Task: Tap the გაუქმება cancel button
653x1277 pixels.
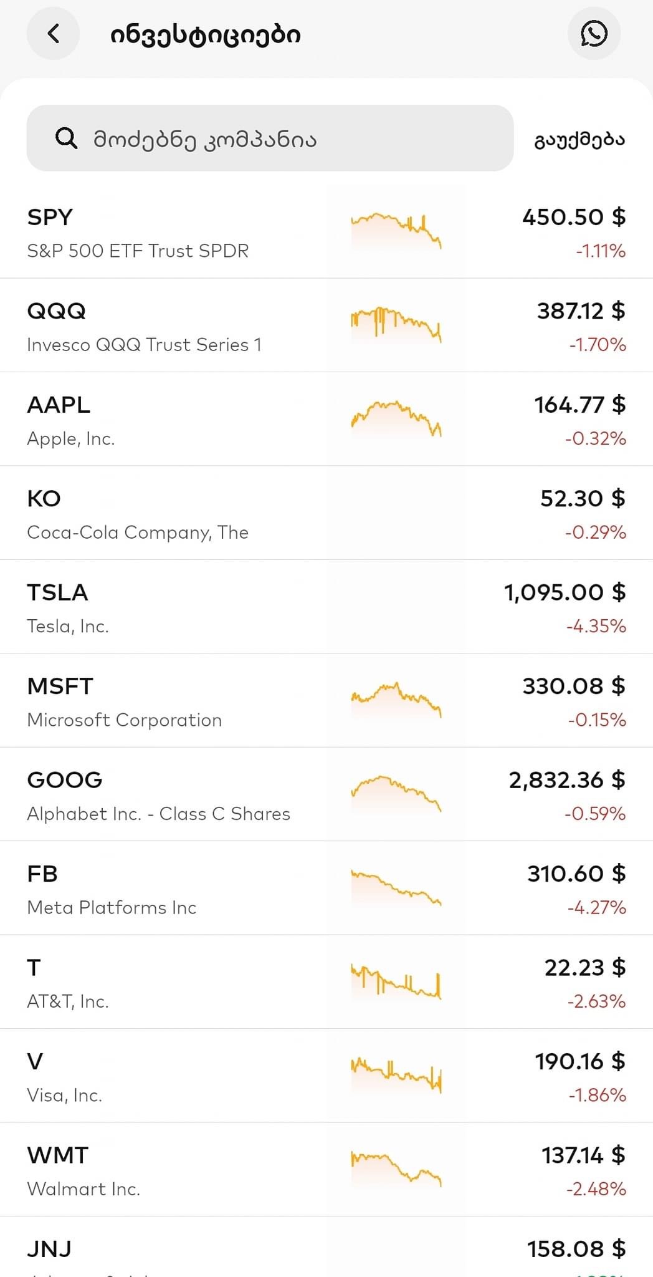Action: 579,140
